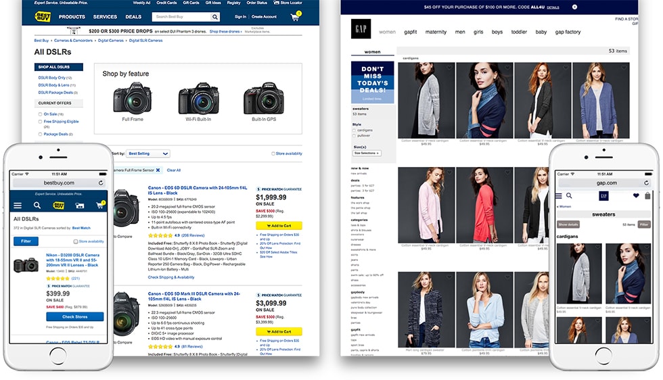Add Canon EOS 6D to cart
The width and height of the screenshot is (663, 380).
point(279,225)
